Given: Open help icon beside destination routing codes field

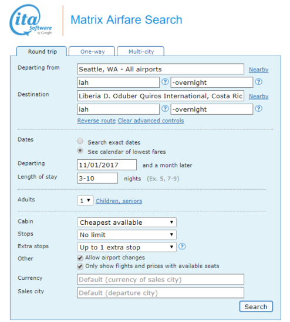Looking at the screenshot, I should tap(165, 108).
